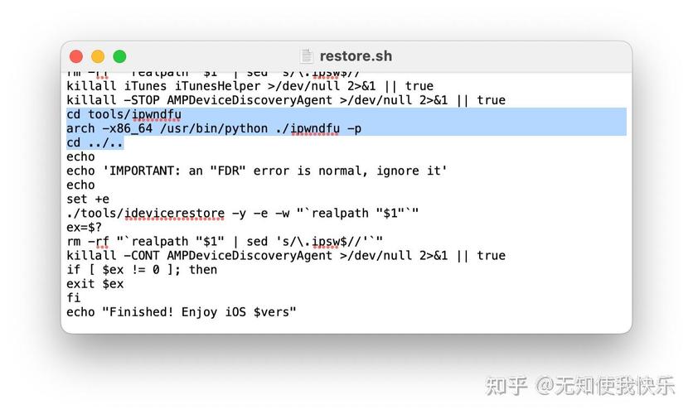Click the './tools/idevicerestore -y -e -w' line

coord(243,213)
